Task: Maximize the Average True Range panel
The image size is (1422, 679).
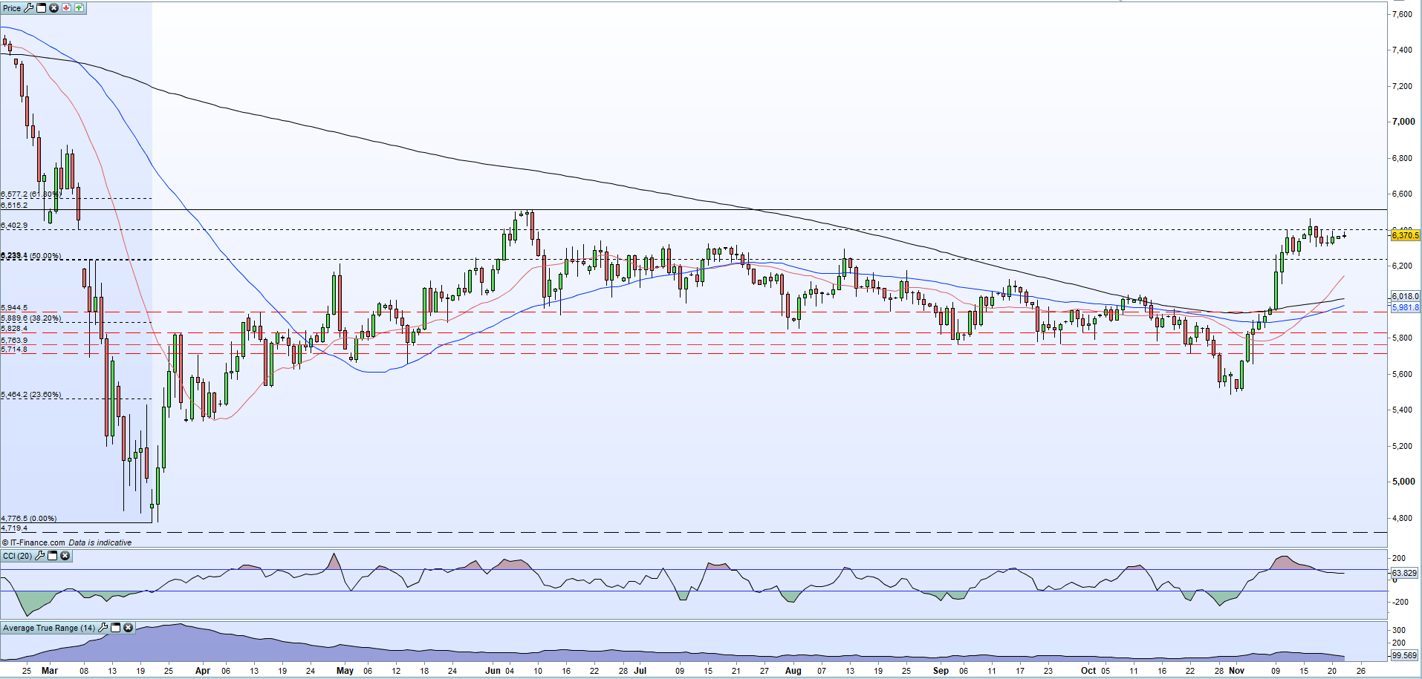Action: (116, 628)
